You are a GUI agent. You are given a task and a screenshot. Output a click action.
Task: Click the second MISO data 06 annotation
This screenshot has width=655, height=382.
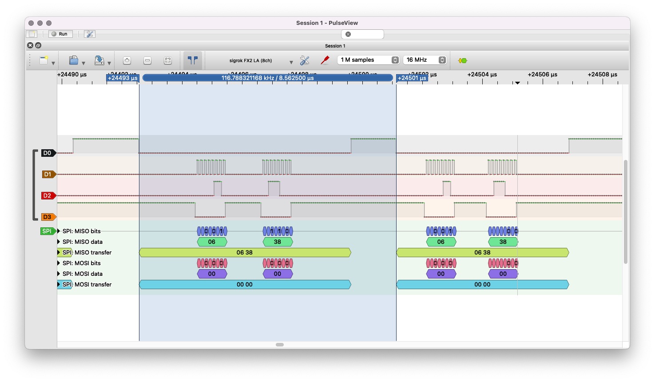[441, 242]
